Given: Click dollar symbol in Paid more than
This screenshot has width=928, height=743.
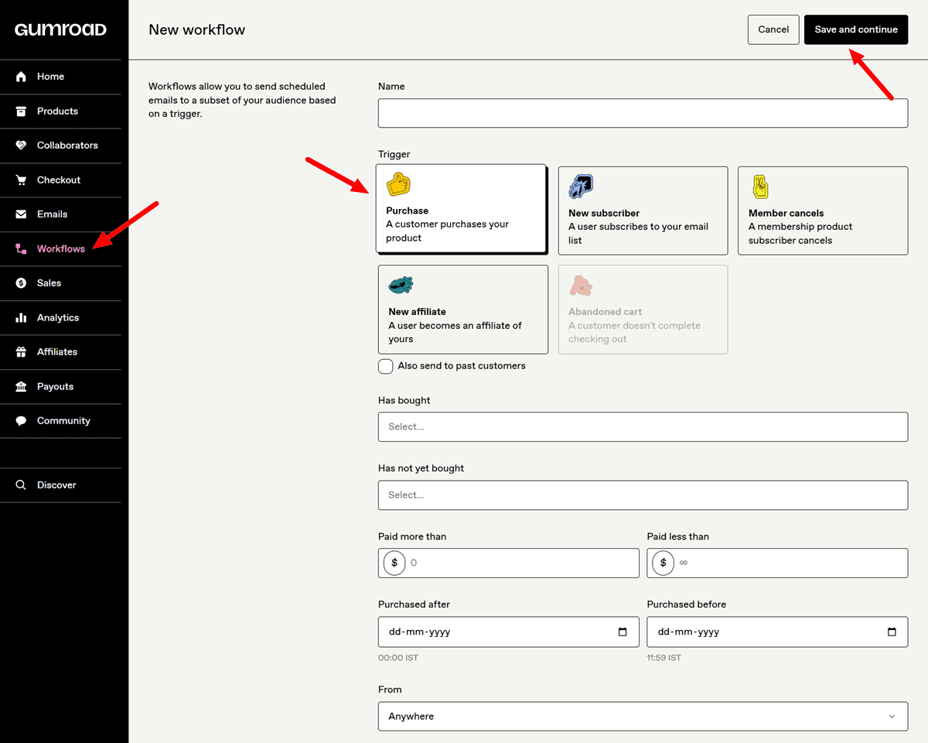Looking at the screenshot, I should point(394,563).
